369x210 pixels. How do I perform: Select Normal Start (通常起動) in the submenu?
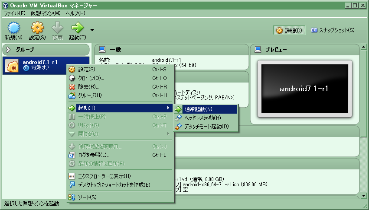[206, 109]
